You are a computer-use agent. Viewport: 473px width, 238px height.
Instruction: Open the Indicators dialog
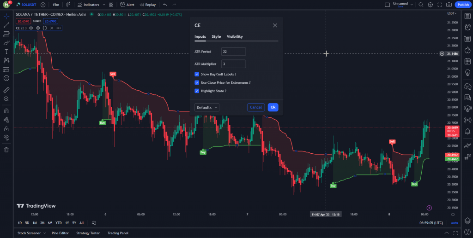tap(88, 5)
